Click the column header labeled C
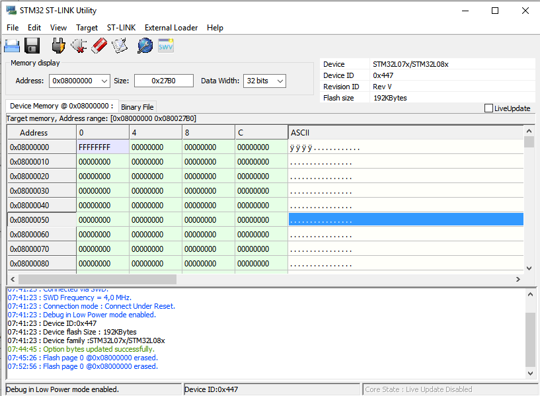The image size is (540, 396). pos(261,133)
